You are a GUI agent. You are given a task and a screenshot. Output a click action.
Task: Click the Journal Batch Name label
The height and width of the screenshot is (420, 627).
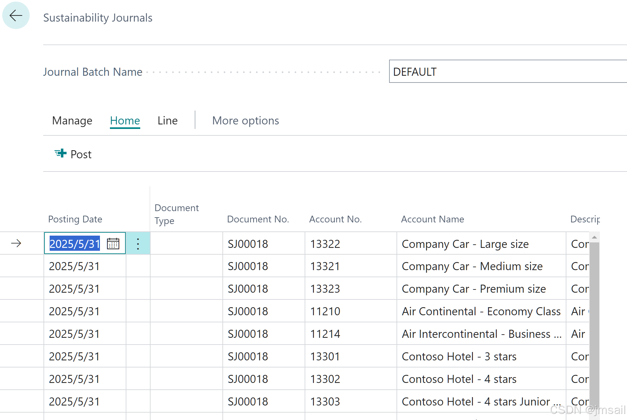coord(93,72)
